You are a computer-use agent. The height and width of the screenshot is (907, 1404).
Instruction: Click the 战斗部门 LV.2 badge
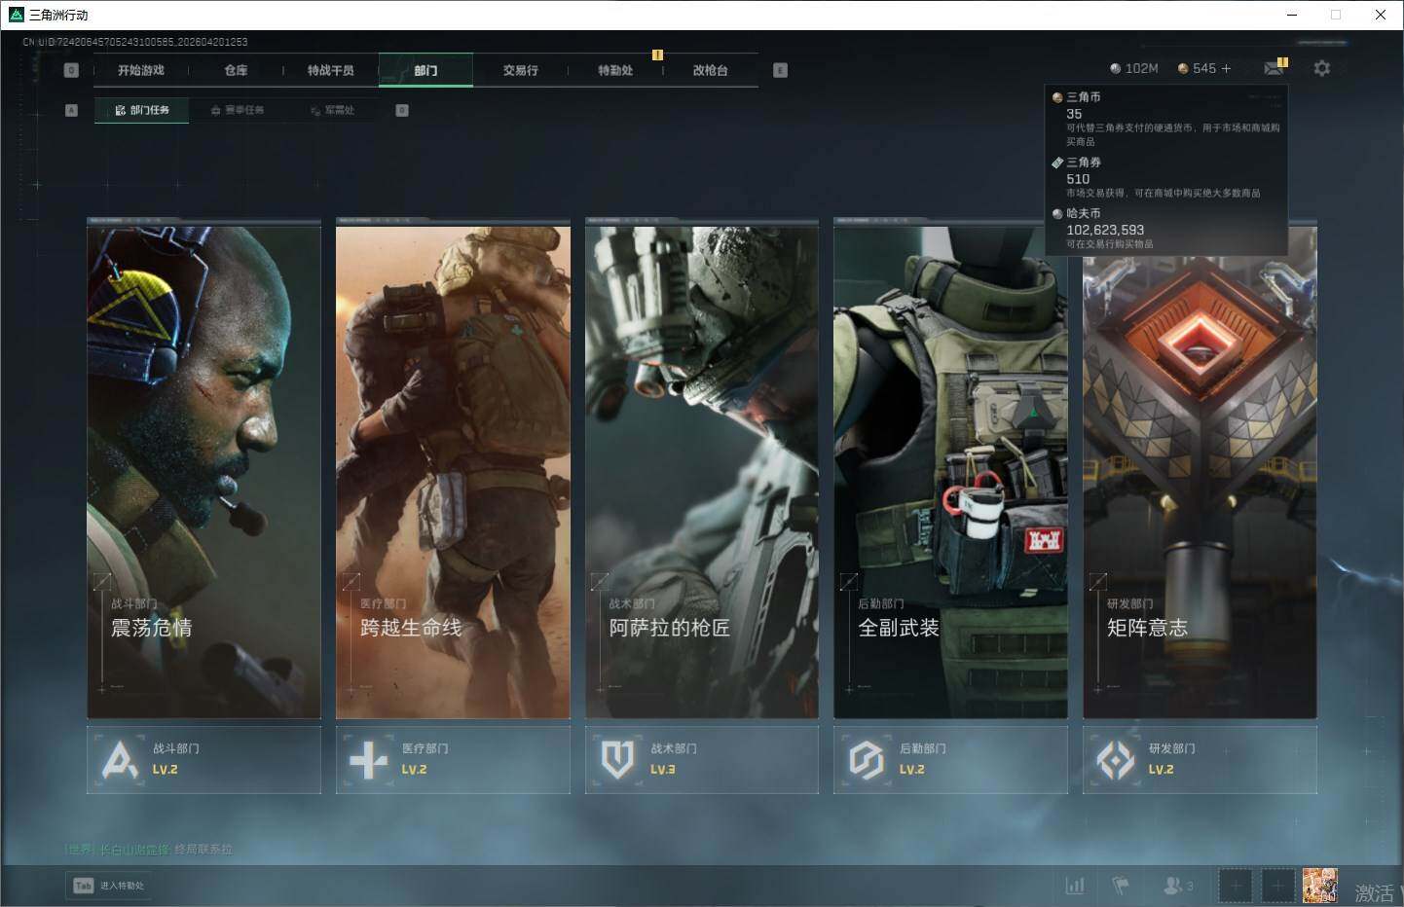click(203, 759)
